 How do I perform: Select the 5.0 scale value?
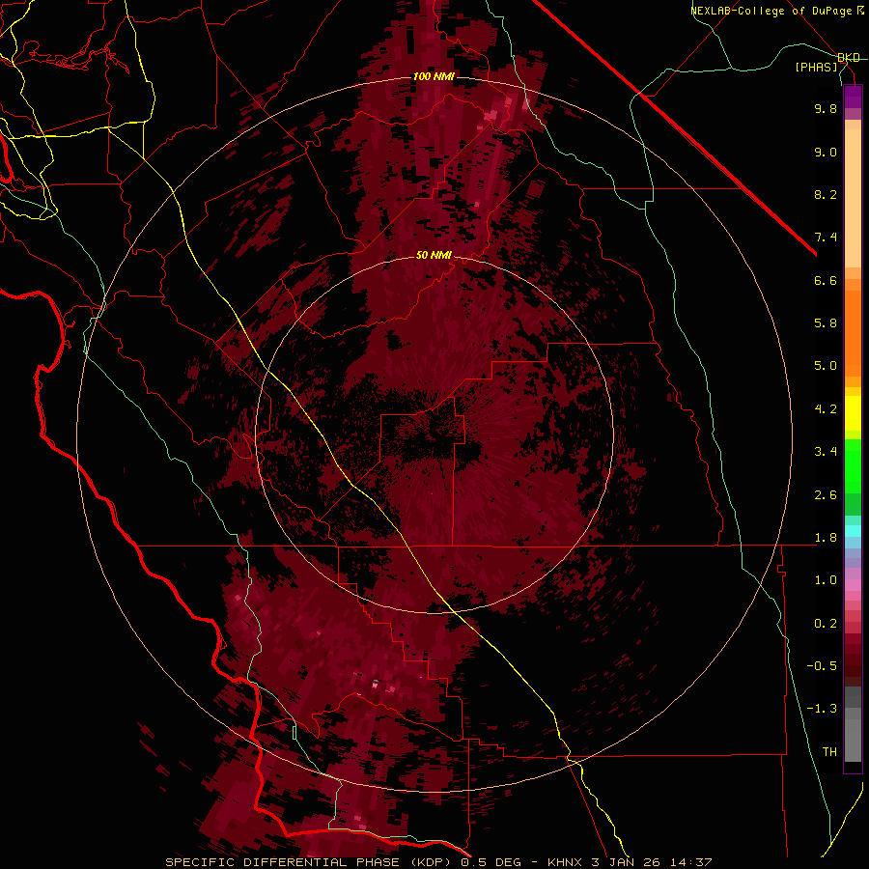click(826, 366)
